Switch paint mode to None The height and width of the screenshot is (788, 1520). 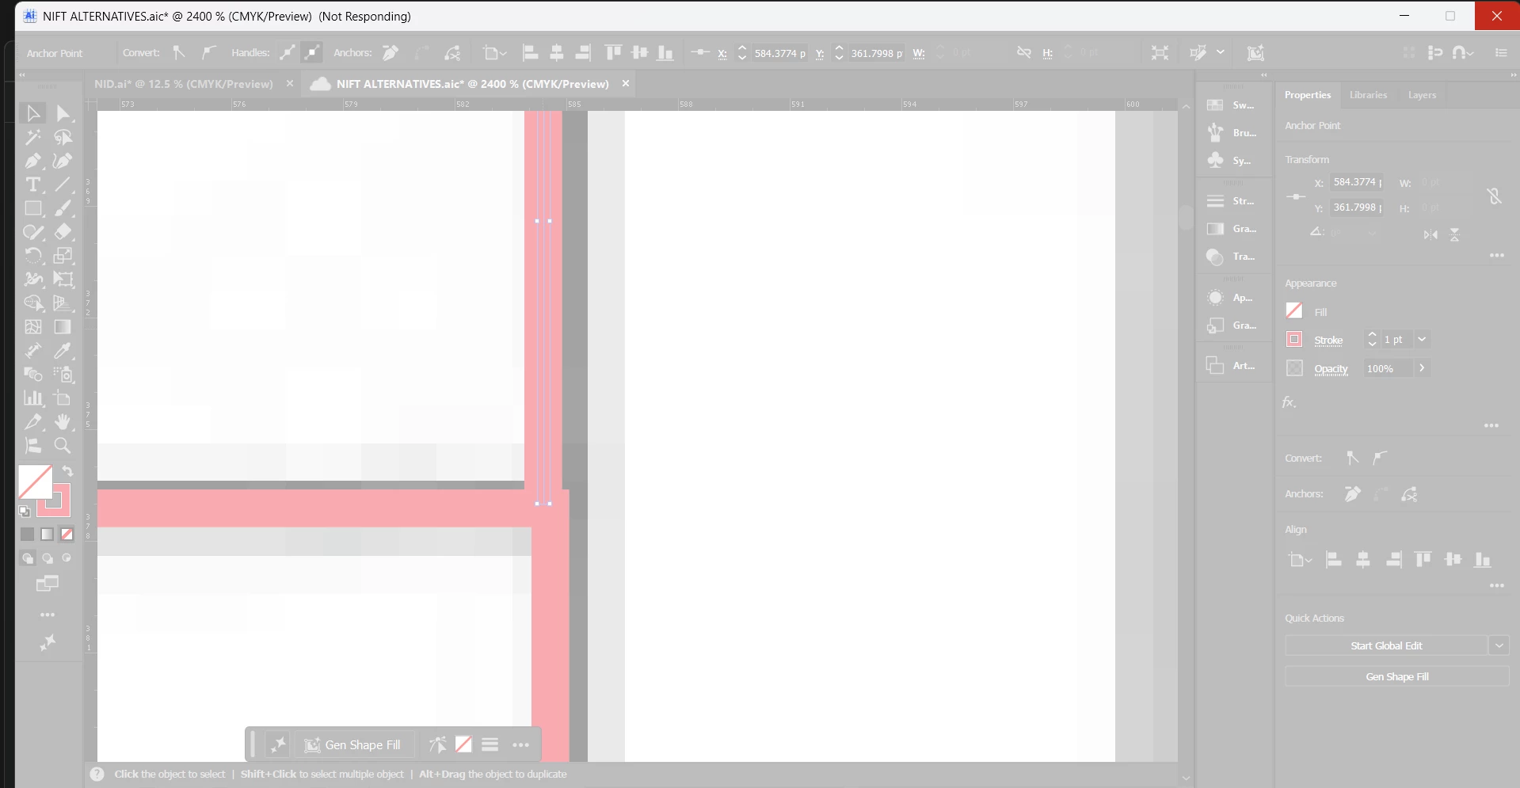click(x=67, y=535)
